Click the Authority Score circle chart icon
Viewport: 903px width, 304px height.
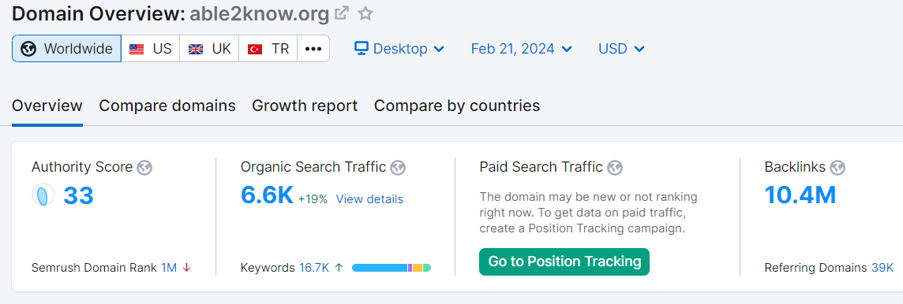pyautogui.click(x=43, y=195)
